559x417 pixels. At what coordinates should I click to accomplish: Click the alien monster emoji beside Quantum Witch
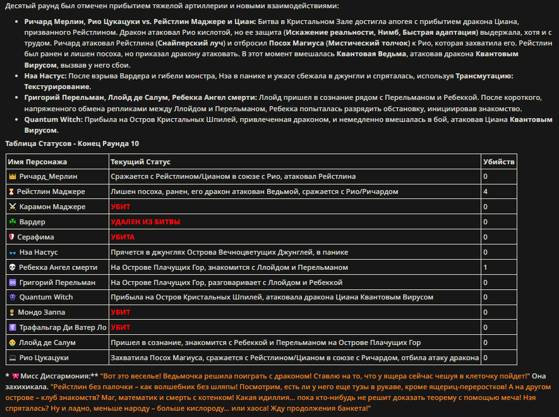(13, 297)
